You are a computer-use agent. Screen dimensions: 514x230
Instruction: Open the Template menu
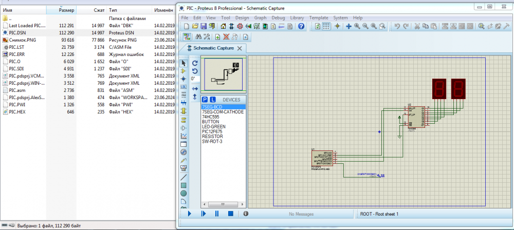tap(319, 17)
